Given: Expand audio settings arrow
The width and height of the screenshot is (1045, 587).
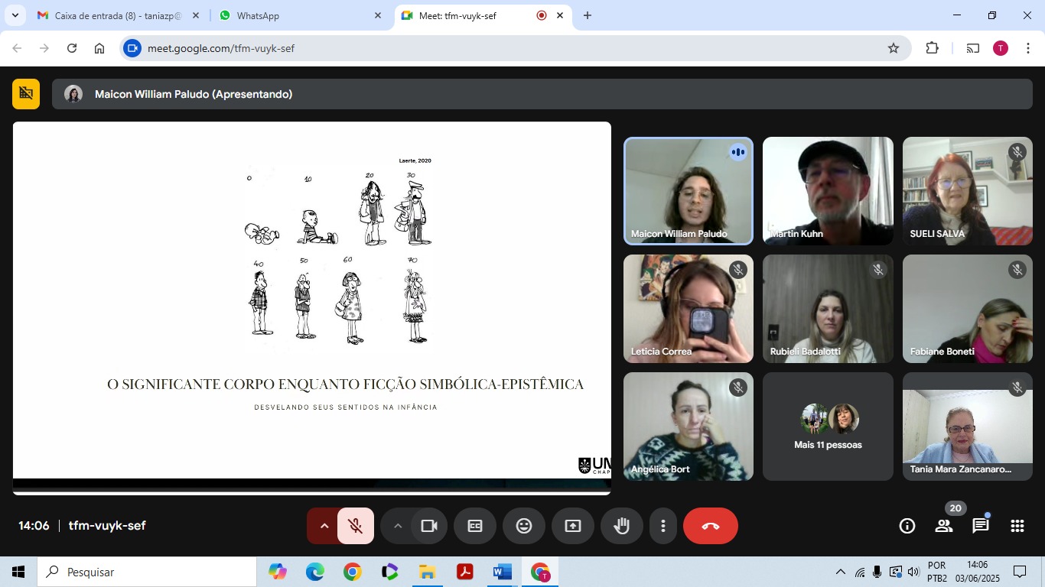Looking at the screenshot, I should pos(324,526).
